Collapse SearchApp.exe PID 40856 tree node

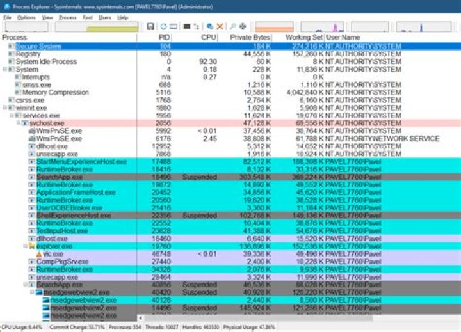pos(26,285)
